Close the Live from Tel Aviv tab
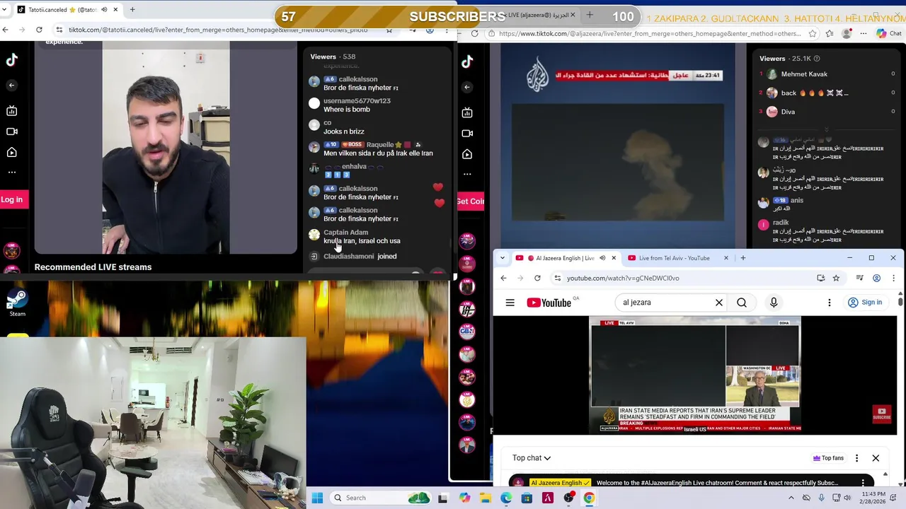This screenshot has height=509, width=906. click(x=726, y=258)
